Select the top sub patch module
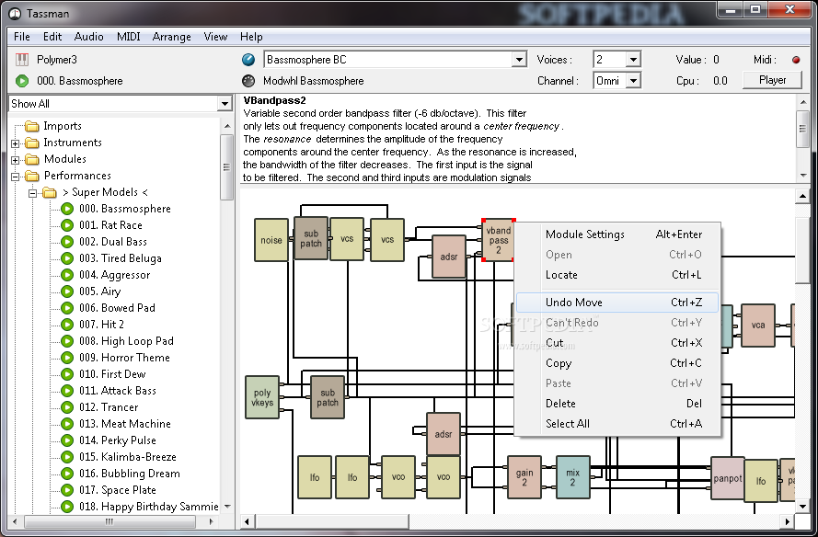 [311, 238]
